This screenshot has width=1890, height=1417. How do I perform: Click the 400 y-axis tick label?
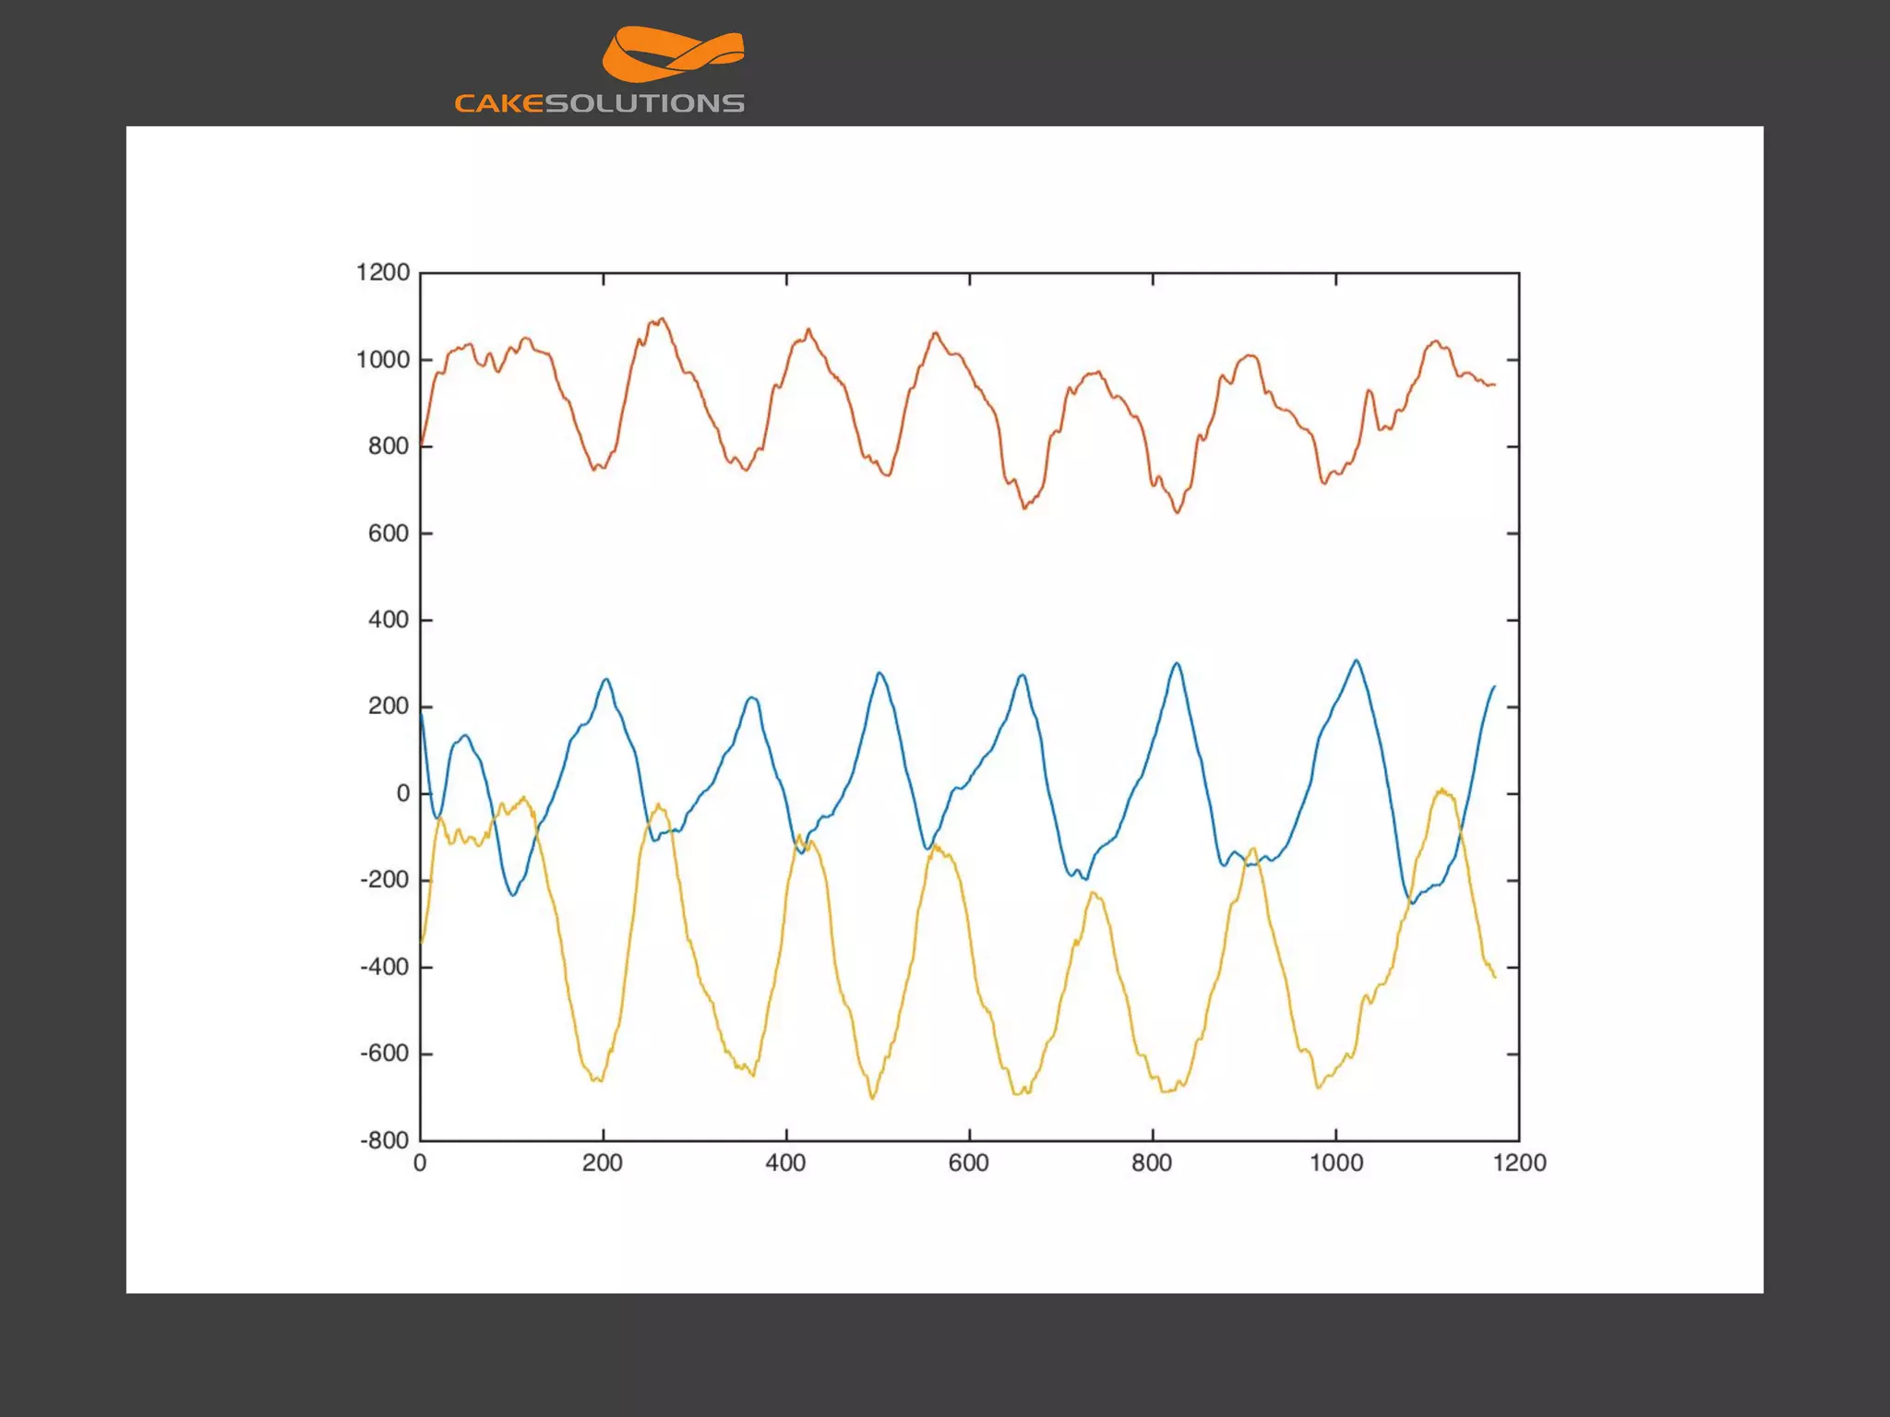[x=389, y=620]
